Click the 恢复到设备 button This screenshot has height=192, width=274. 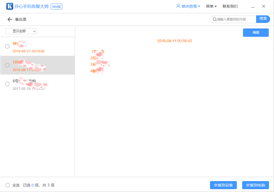coord(223,185)
